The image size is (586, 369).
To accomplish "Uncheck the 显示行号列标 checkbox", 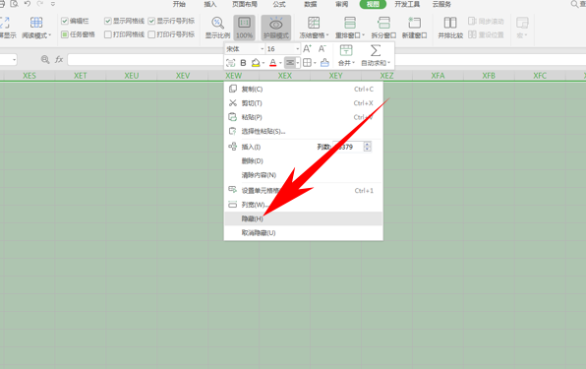I will (x=151, y=21).
